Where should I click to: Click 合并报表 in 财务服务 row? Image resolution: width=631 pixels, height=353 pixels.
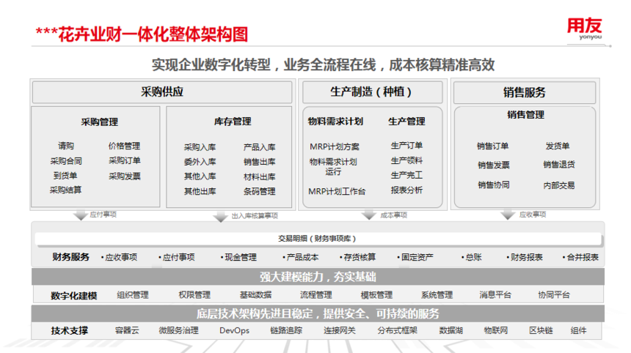pos(583,257)
